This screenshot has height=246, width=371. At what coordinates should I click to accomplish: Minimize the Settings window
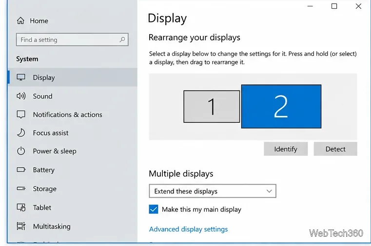point(310,6)
